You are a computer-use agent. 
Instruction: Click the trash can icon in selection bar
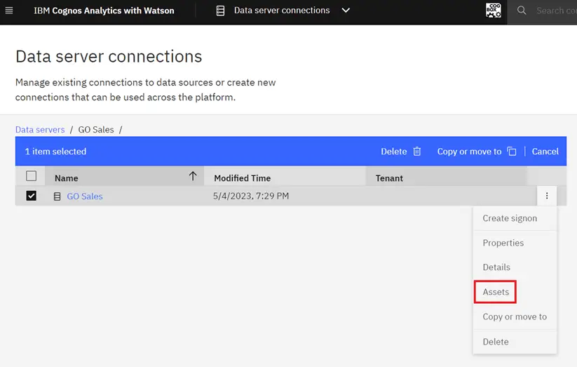[417, 152]
